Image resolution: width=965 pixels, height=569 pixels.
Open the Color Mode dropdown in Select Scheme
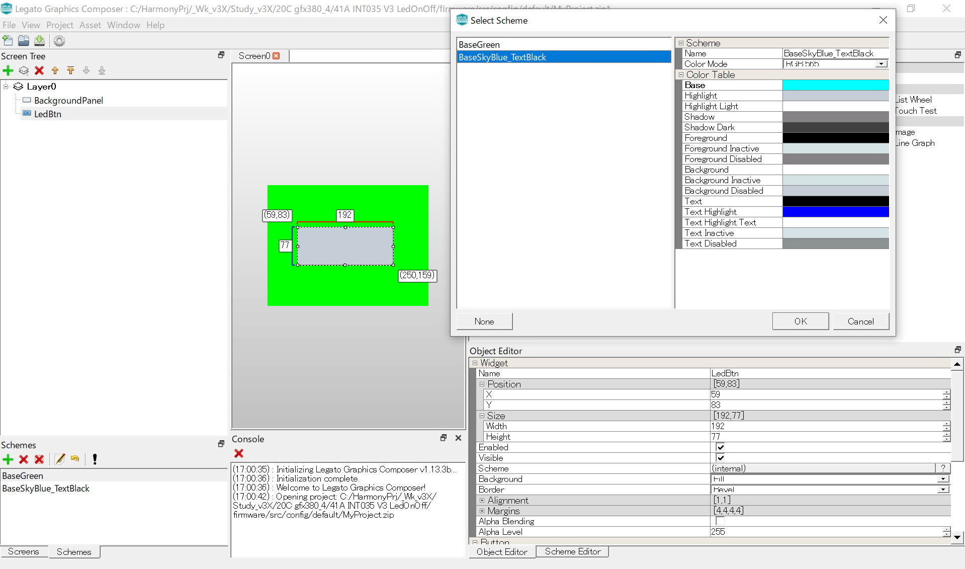(x=881, y=64)
